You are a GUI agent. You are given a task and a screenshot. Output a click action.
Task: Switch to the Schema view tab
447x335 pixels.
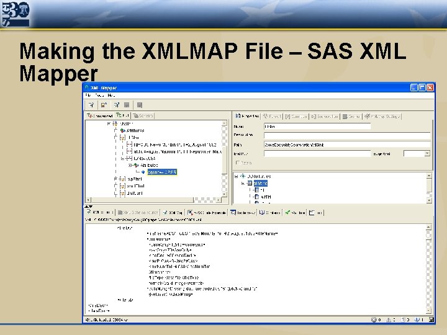143,115
